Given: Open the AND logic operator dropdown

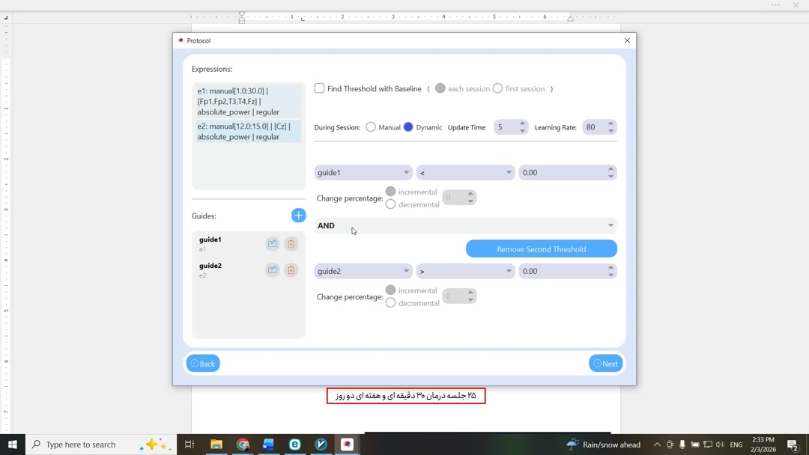Looking at the screenshot, I should [x=465, y=225].
